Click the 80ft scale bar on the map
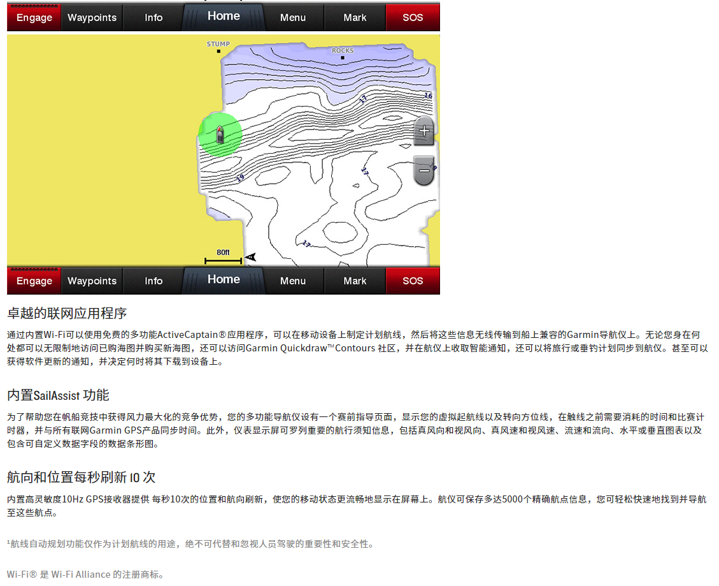 click(x=223, y=257)
